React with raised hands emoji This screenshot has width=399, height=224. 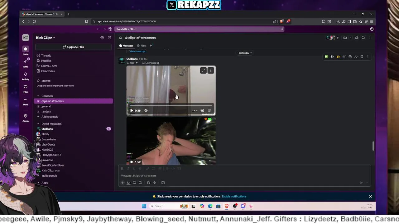[338, 57]
